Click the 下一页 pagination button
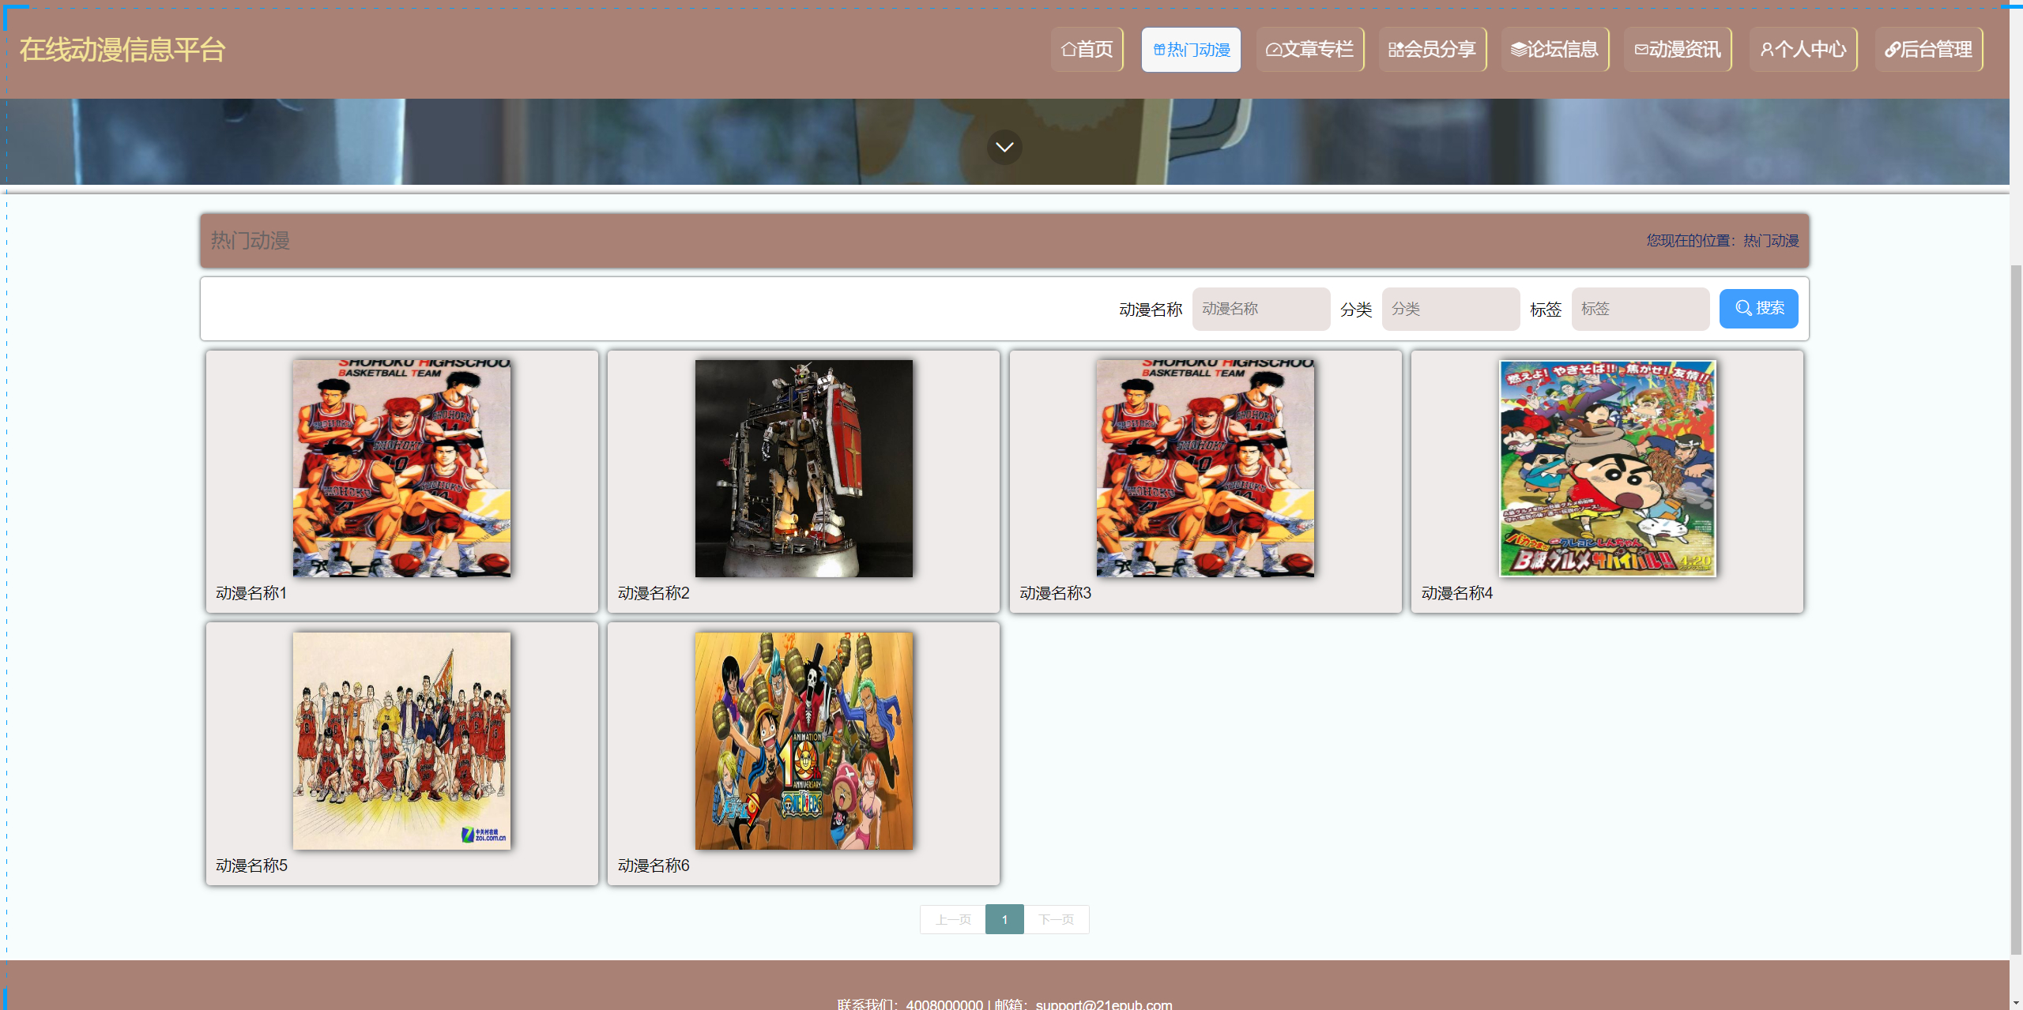This screenshot has height=1010, width=2023. (1057, 919)
